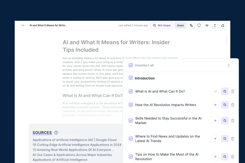The width and height of the screenshot is (245, 163).
Task: Search sources for Skills Needed to Stay Successful
Action: pos(225,121)
